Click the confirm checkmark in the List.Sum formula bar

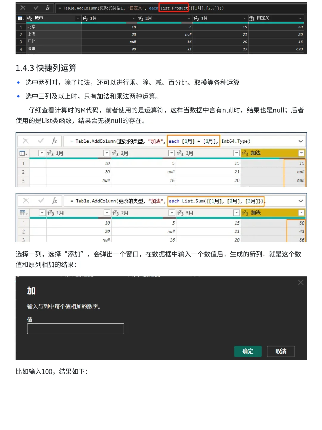(x=41, y=201)
